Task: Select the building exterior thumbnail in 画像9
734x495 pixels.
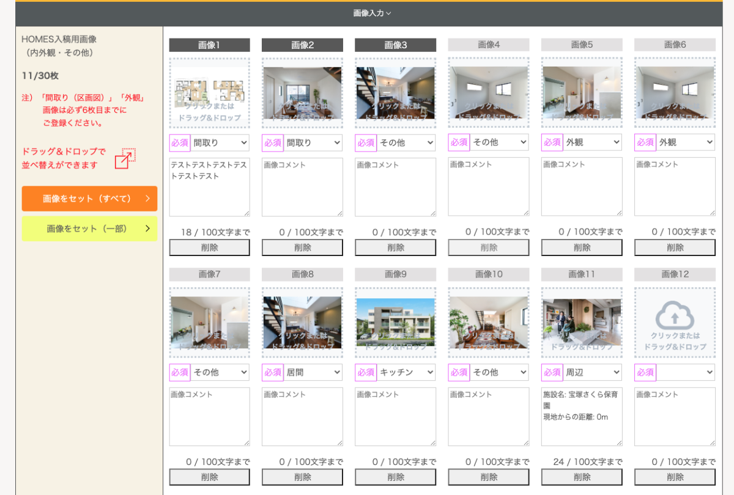Action: tap(395, 323)
